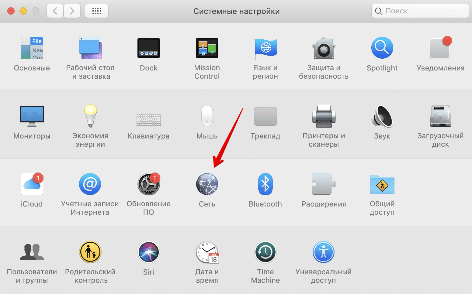Open Мышь (Mouse) settings

pos(207,116)
